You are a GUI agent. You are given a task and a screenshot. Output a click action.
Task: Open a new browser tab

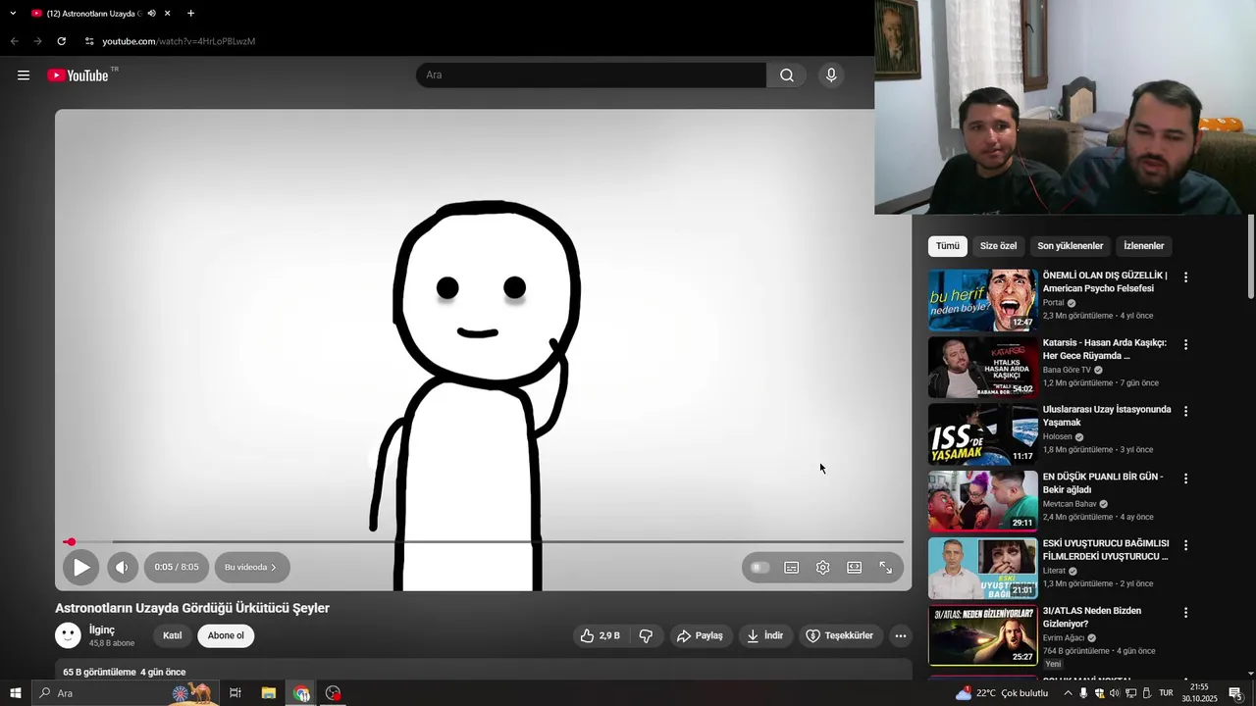[x=190, y=14]
